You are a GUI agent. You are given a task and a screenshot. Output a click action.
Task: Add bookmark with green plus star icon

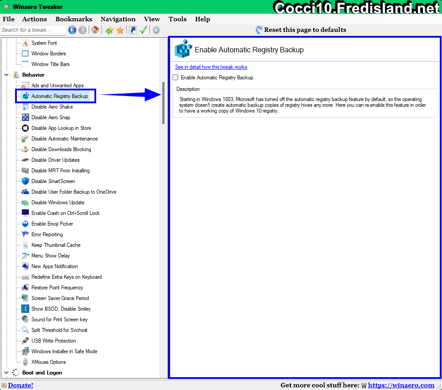coord(110,30)
